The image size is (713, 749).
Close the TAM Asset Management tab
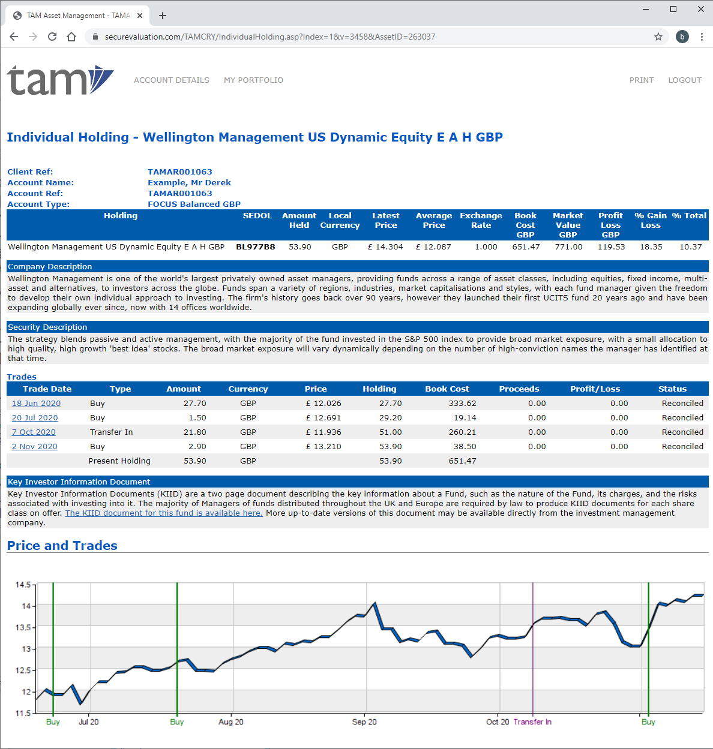[x=140, y=16]
